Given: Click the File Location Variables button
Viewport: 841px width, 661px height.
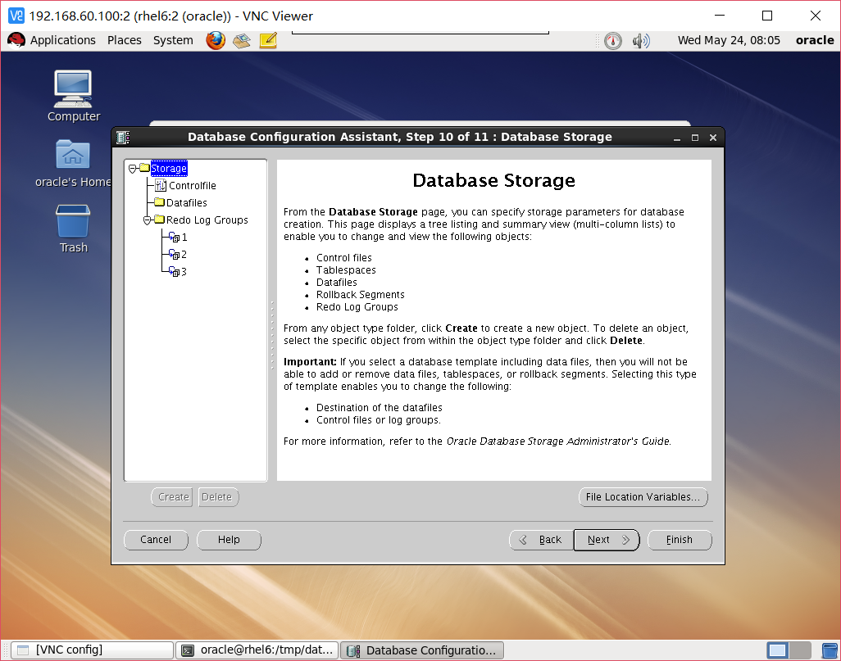Looking at the screenshot, I should click(x=643, y=497).
